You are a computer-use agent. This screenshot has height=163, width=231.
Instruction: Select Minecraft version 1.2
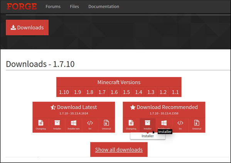pyautogui.click(x=163, y=92)
